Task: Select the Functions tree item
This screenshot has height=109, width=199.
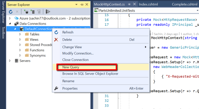Action: [37, 50]
